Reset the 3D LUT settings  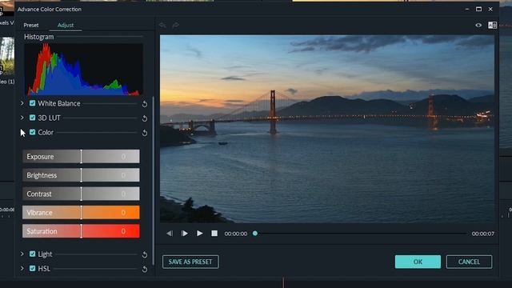[145, 118]
